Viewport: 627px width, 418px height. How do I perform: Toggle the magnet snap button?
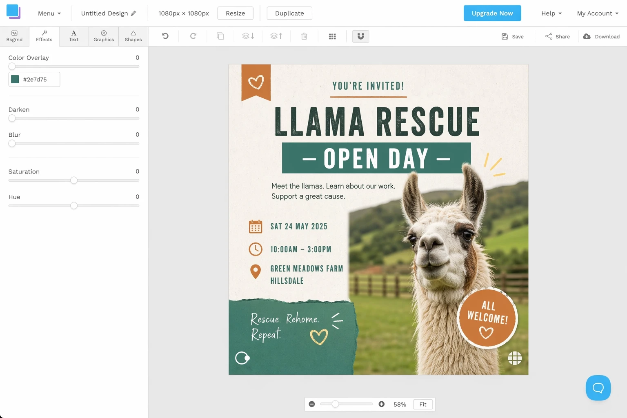(360, 36)
